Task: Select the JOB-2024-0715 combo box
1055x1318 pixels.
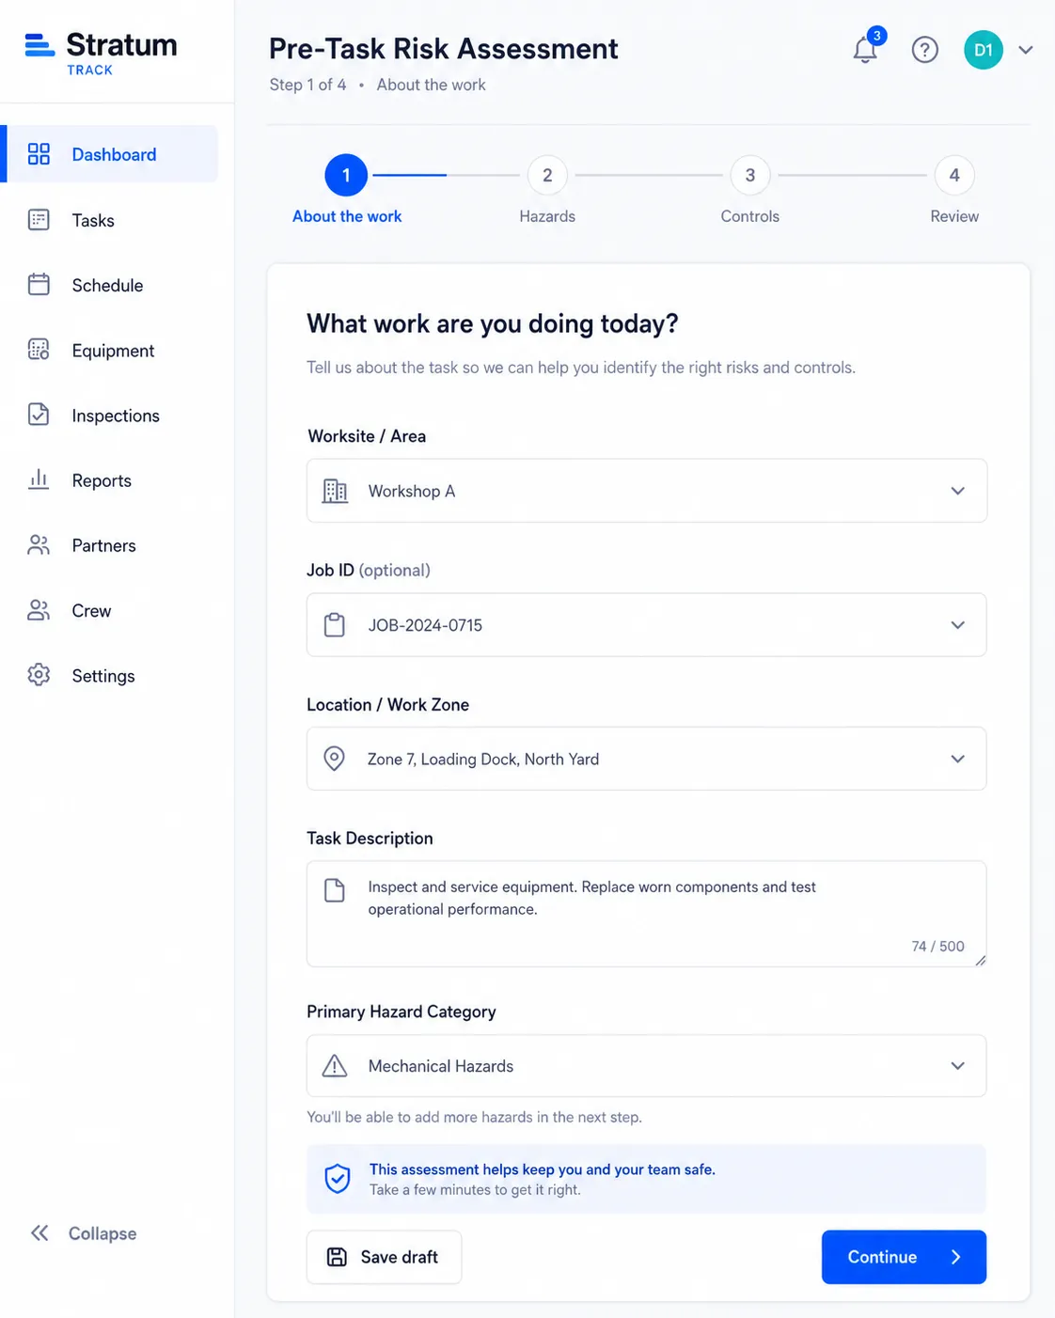Action: coord(647,625)
